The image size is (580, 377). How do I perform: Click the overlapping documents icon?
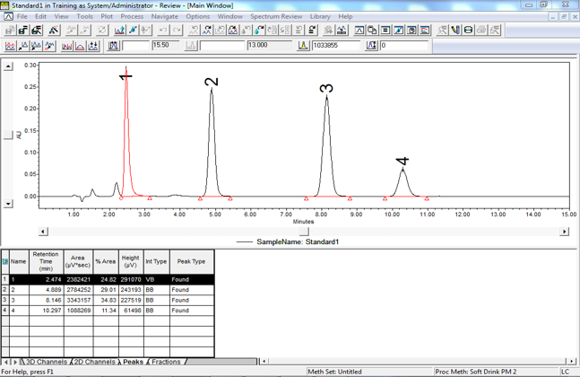(x=372, y=30)
